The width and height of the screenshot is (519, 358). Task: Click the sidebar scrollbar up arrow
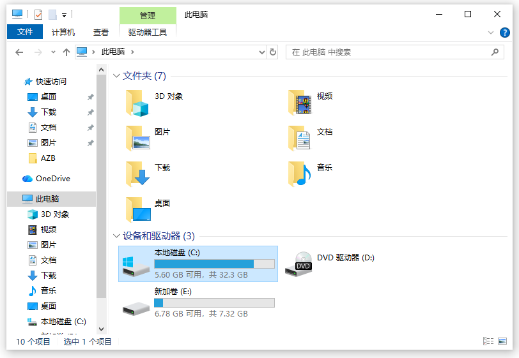click(x=101, y=70)
